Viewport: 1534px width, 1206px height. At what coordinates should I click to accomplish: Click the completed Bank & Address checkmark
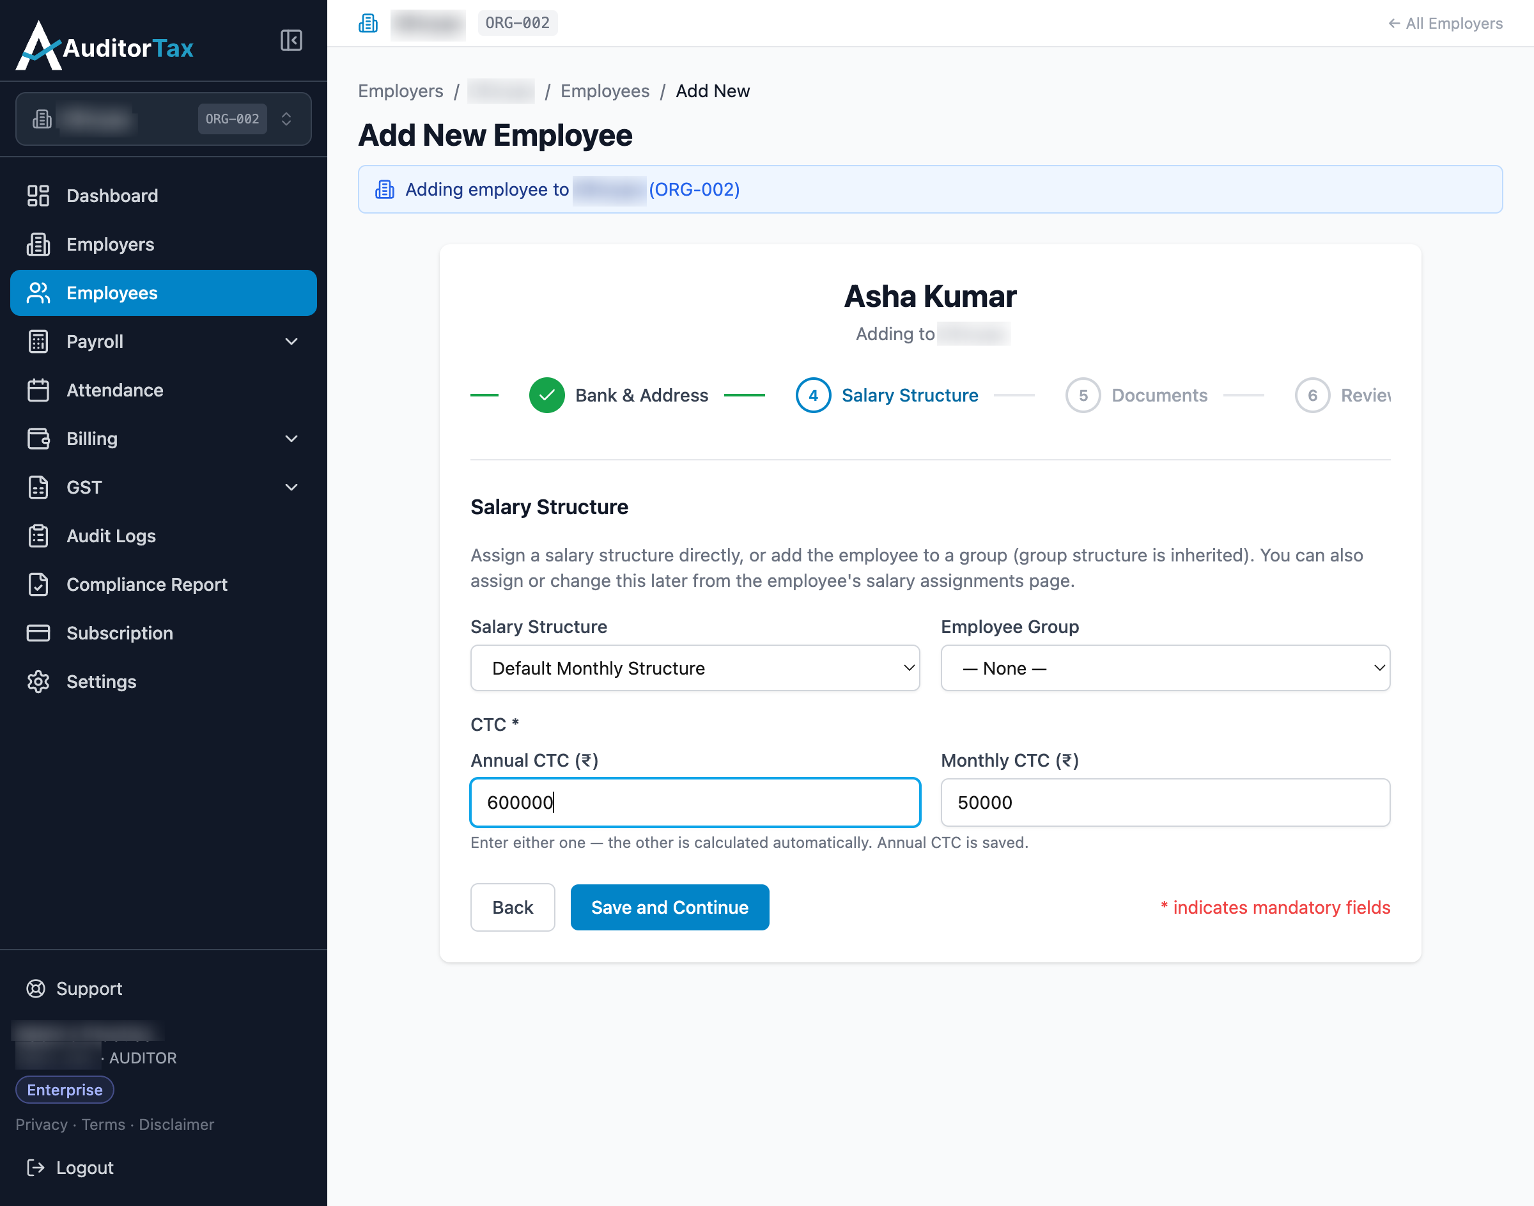coord(547,395)
